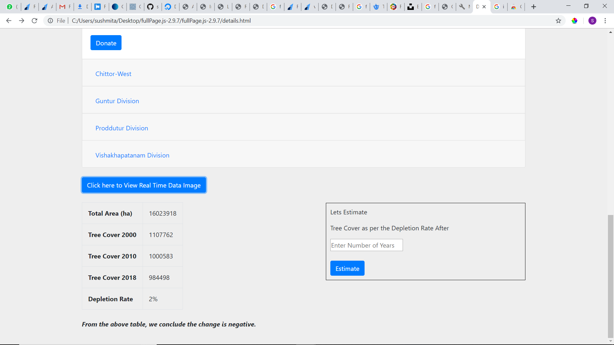Click the forward navigation arrow

point(21,21)
